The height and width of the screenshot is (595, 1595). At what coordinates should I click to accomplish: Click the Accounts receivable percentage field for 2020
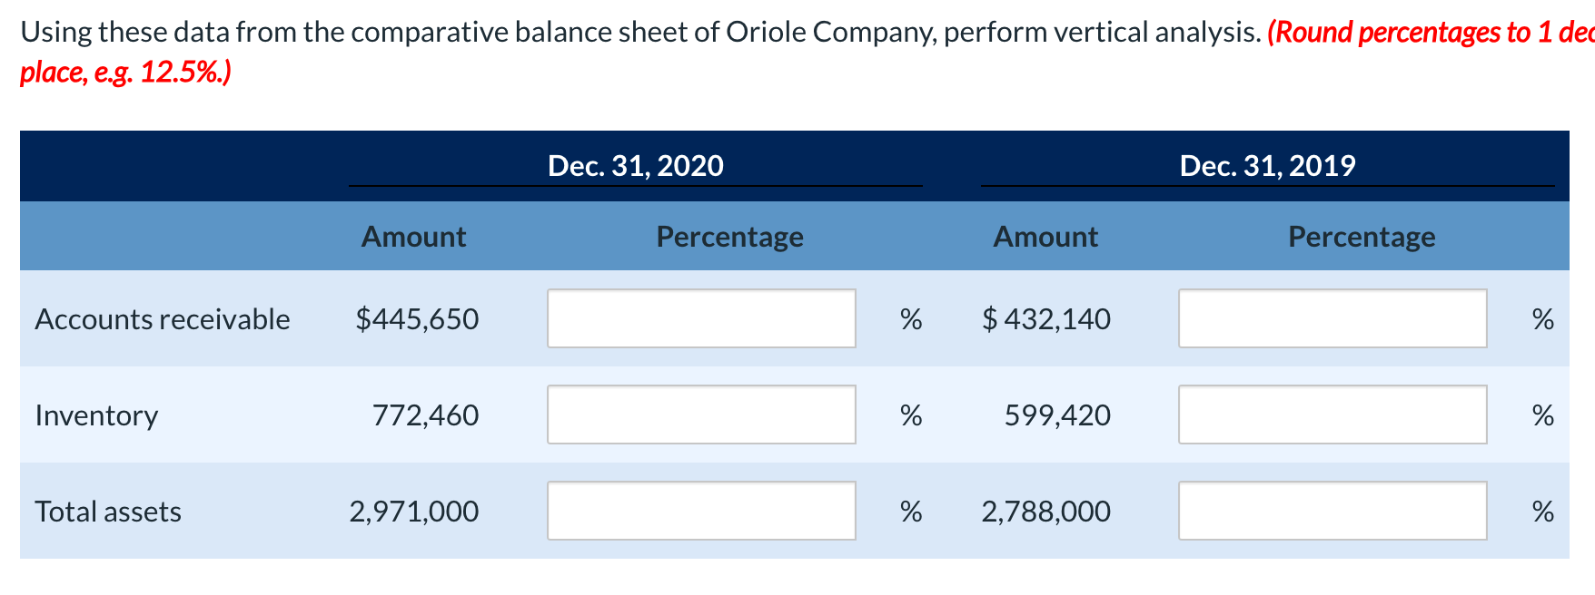[x=701, y=317]
